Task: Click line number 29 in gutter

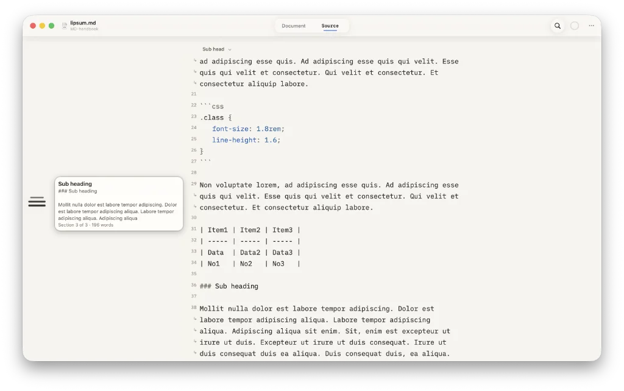Action: [193, 184]
